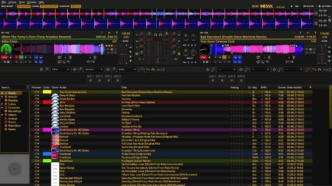Click ON AIR broadcast button
332x186 pixels.
(309, 7)
